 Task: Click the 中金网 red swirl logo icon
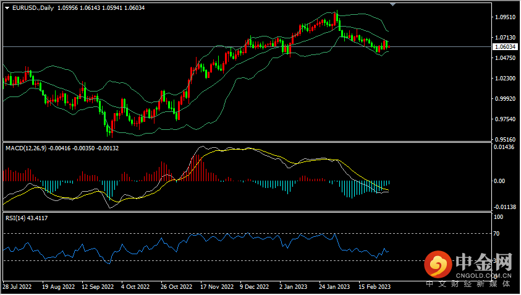pos(438,265)
